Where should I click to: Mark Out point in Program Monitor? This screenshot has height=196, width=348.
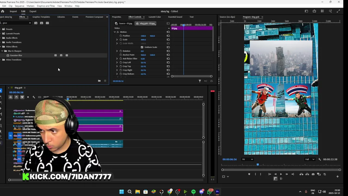[260, 174]
